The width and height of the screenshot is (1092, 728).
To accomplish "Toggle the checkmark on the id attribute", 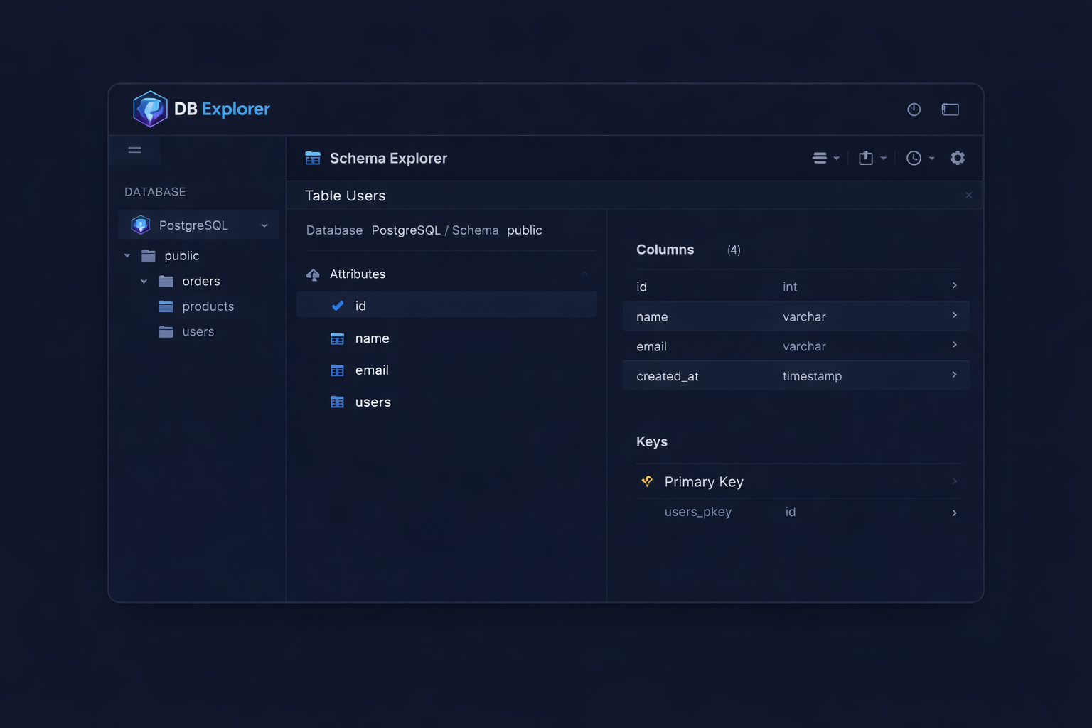I will pos(337,305).
